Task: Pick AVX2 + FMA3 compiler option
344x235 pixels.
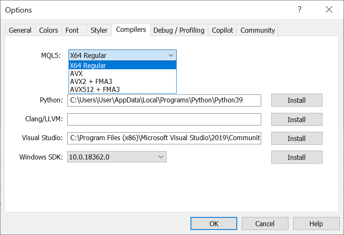Action: point(122,81)
